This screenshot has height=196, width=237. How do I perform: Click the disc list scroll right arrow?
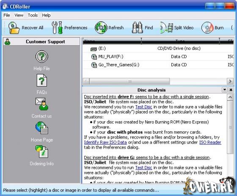pos(230,82)
